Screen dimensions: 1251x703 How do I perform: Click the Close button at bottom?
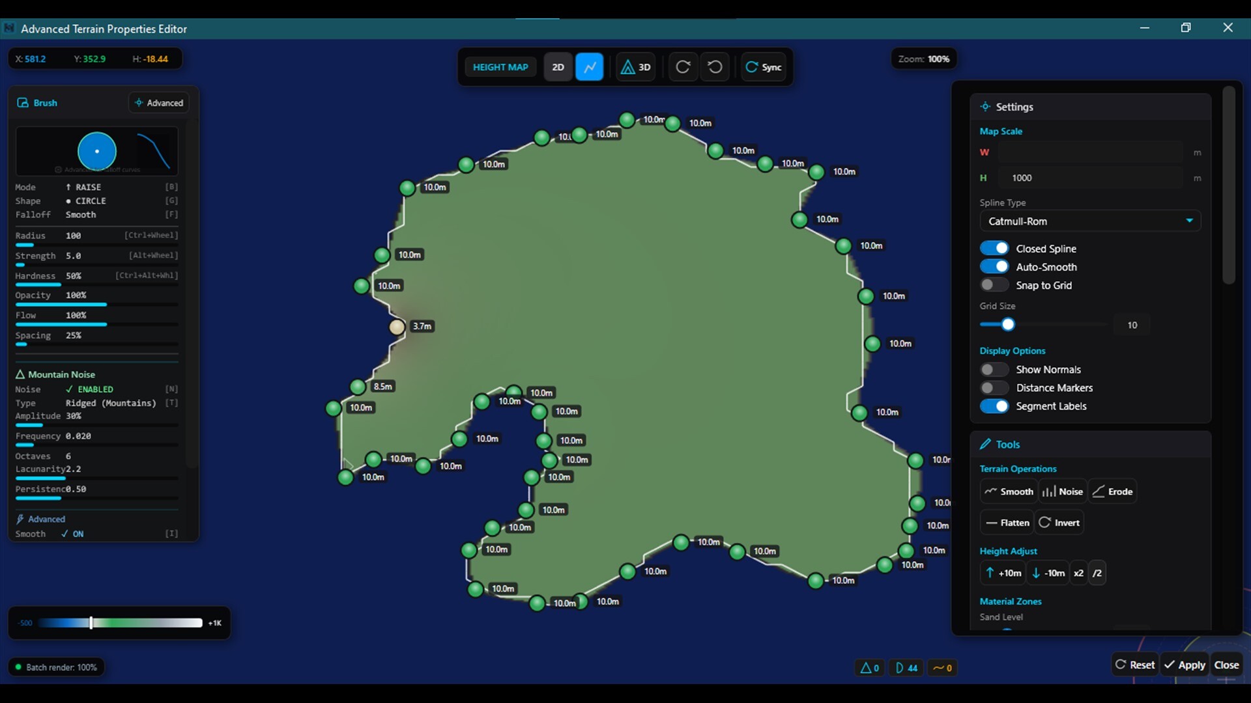pos(1226,665)
